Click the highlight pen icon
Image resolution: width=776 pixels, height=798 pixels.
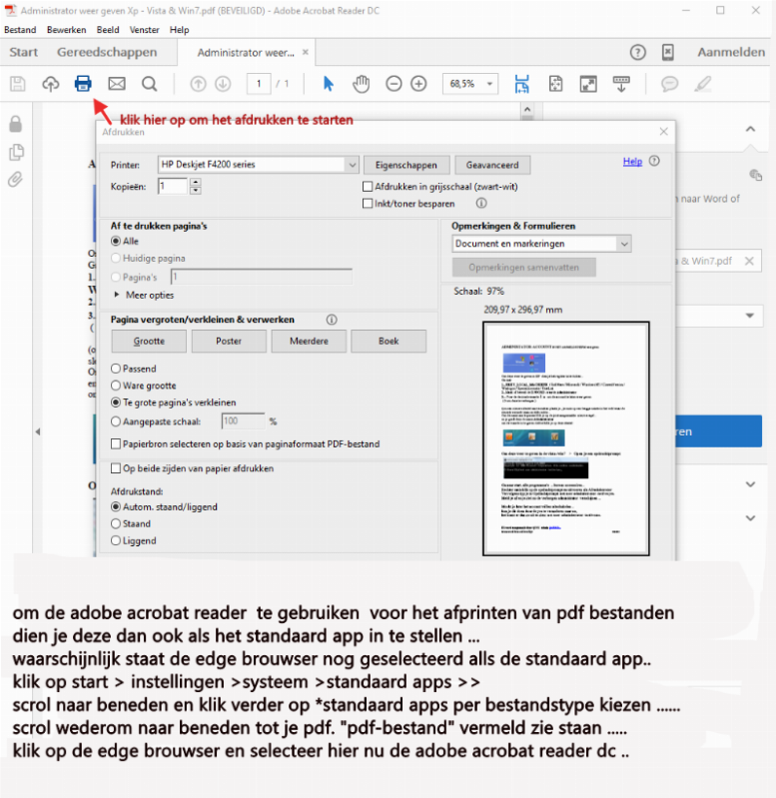pos(703,84)
